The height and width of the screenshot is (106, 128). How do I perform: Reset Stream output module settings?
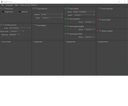pyautogui.click(x=100, y=31)
